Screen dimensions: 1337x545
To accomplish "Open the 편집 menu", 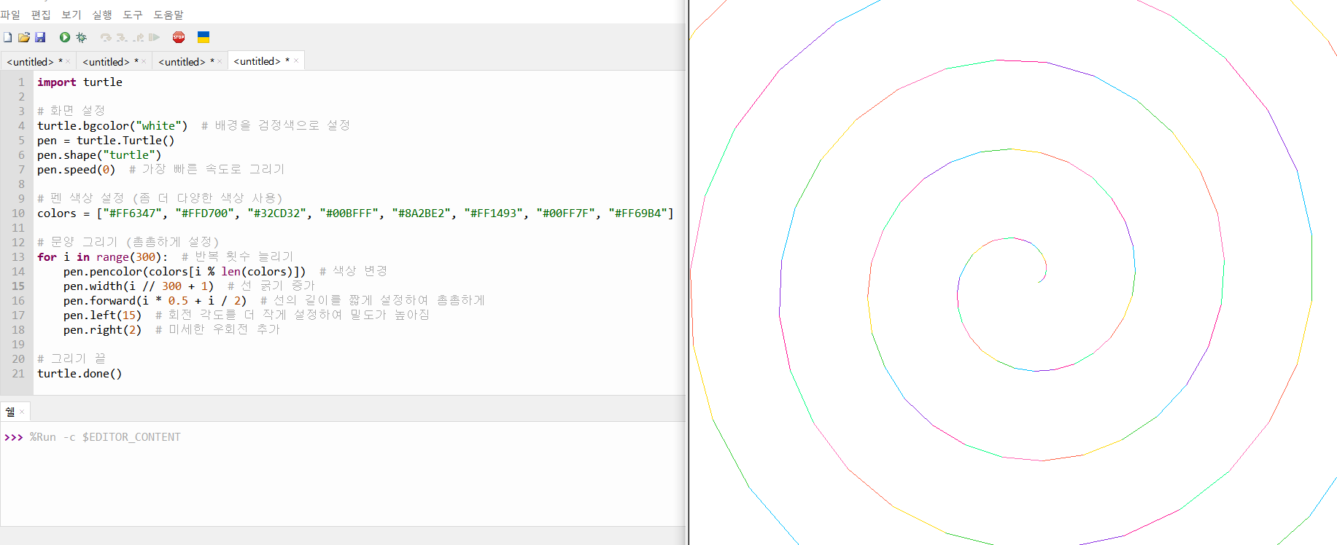I will (x=41, y=15).
